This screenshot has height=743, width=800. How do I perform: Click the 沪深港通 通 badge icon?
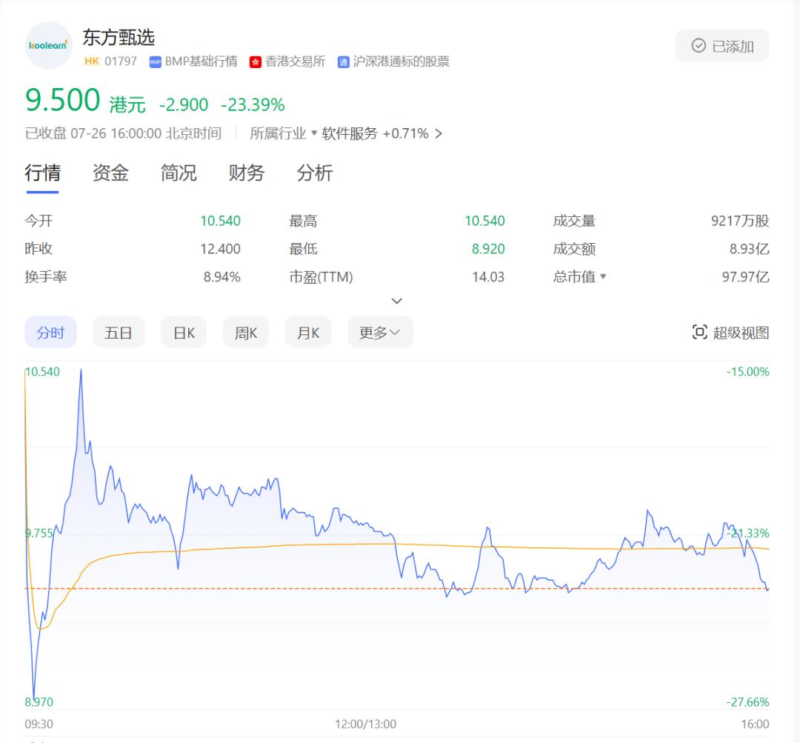tap(343, 62)
